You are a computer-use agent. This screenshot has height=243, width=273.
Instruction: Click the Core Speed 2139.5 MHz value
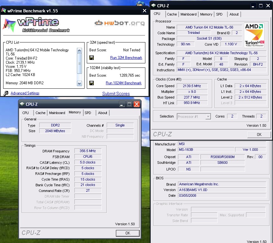coord(192,86)
